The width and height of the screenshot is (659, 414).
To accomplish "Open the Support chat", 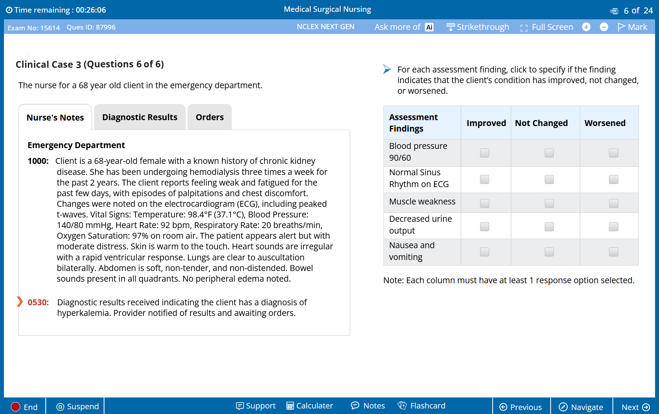I will coord(255,406).
